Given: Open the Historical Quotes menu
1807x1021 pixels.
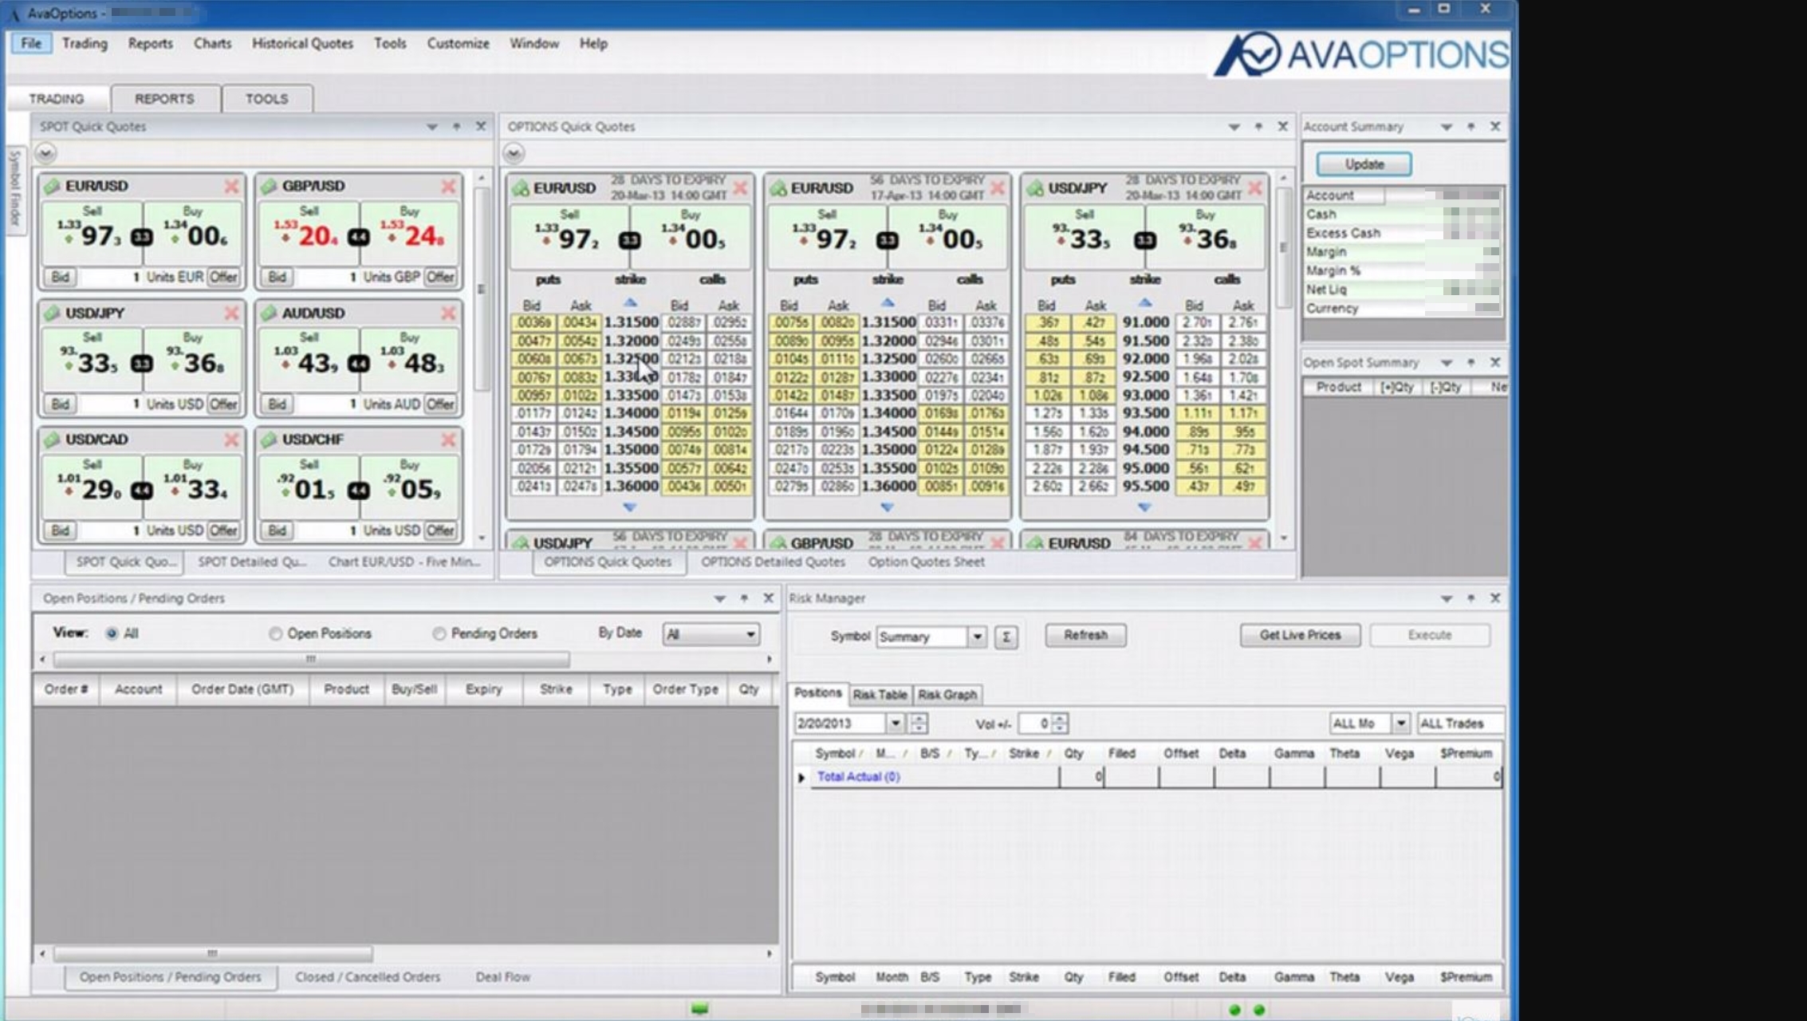Looking at the screenshot, I should [302, 44].
